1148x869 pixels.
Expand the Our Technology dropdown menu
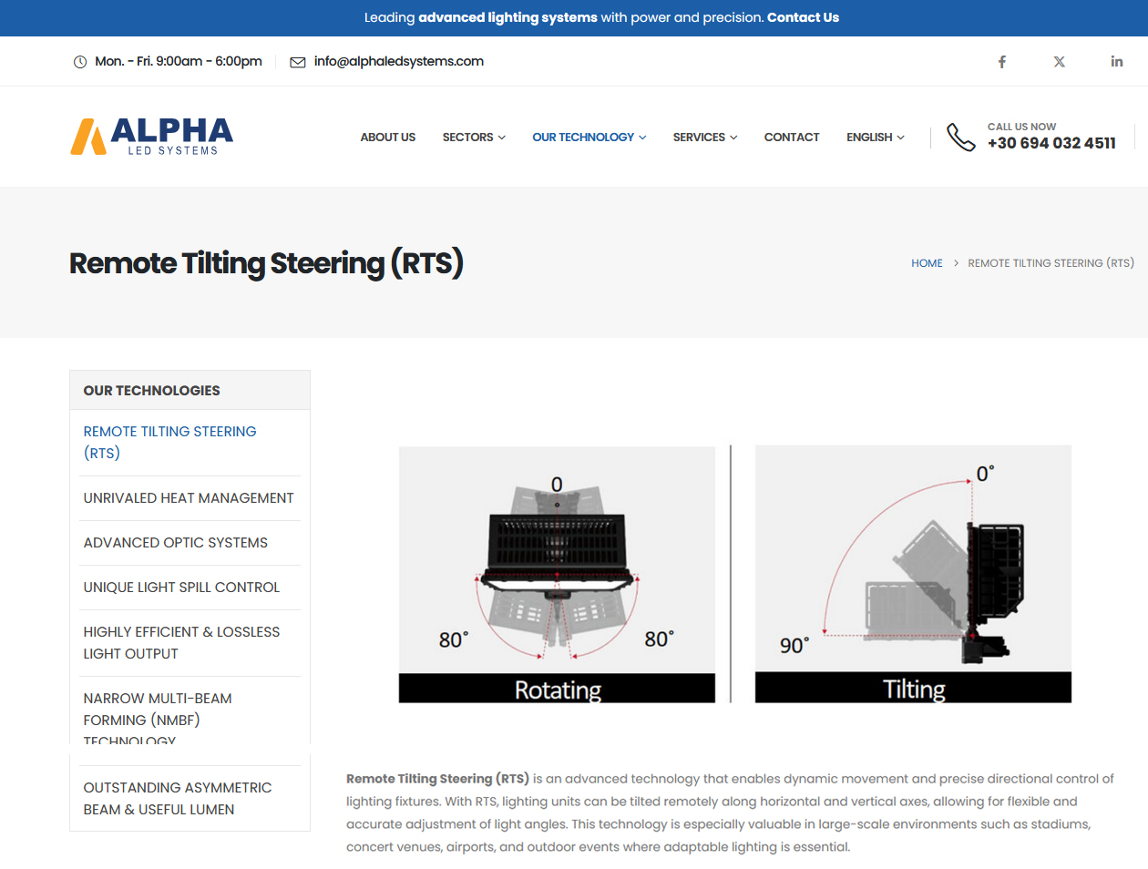[589, 138]
